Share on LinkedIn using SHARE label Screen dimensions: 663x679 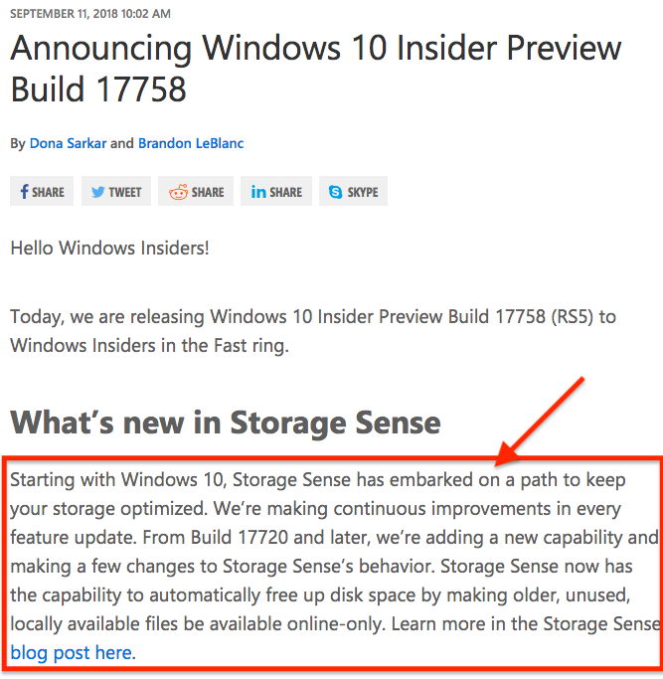(286, 192)
